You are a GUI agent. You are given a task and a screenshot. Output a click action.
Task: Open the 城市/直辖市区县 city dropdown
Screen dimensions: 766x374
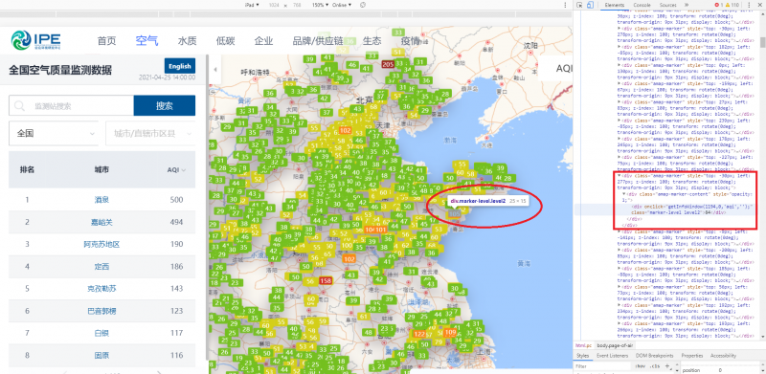point(150,133)
